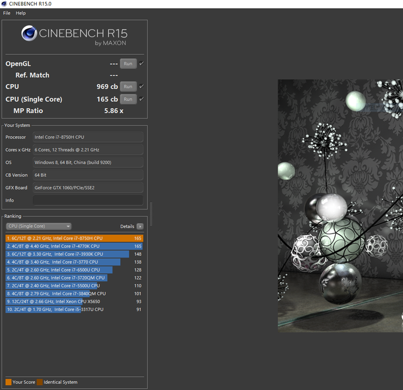Viewport: 403px width, 390px height.
Task: Click the 165 cb single core score
Action: (107, 99)
